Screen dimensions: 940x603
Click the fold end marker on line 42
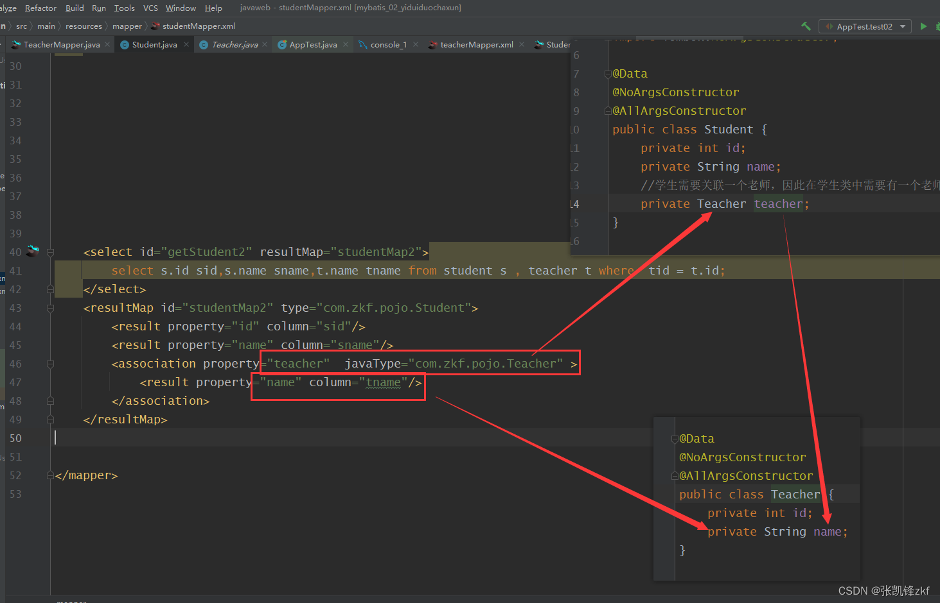tap(50, 289)
